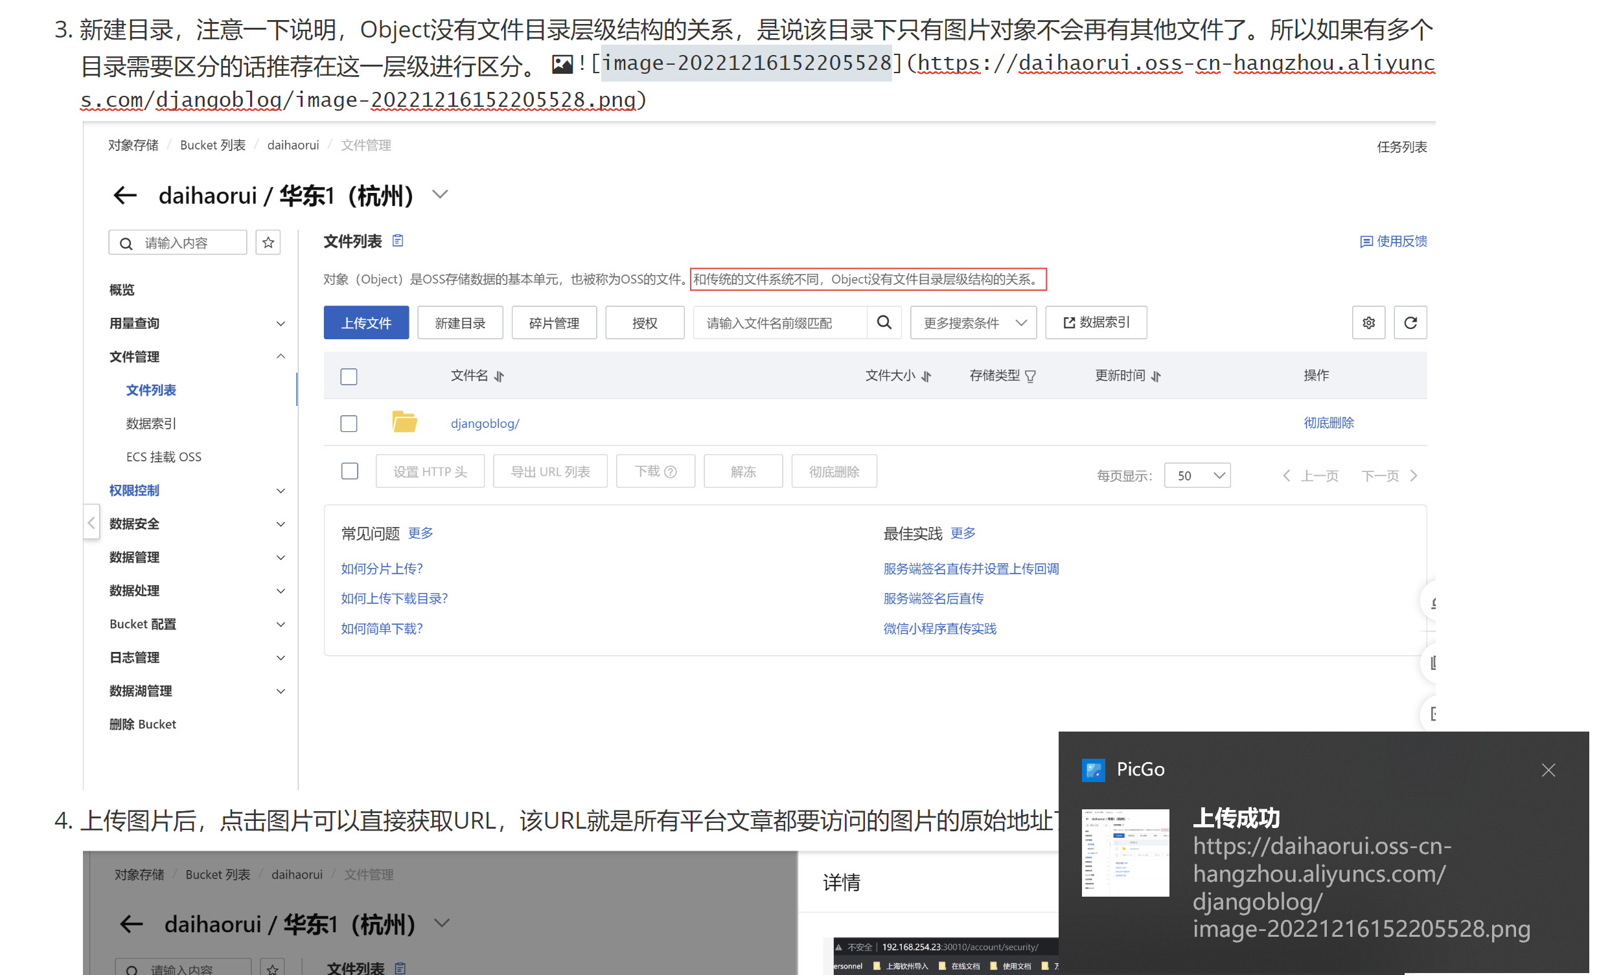Click the clipboard icon next to 文件列表 heading

pos(399,241)
